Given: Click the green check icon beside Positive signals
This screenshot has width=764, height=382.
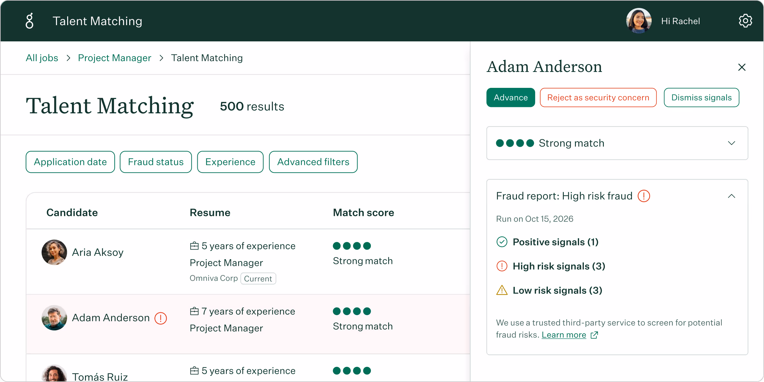Looking at the screenshot, I should 502,242.
